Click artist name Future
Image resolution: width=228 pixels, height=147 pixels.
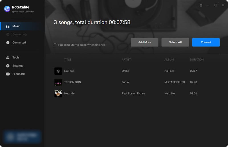(x=126, y=82)
